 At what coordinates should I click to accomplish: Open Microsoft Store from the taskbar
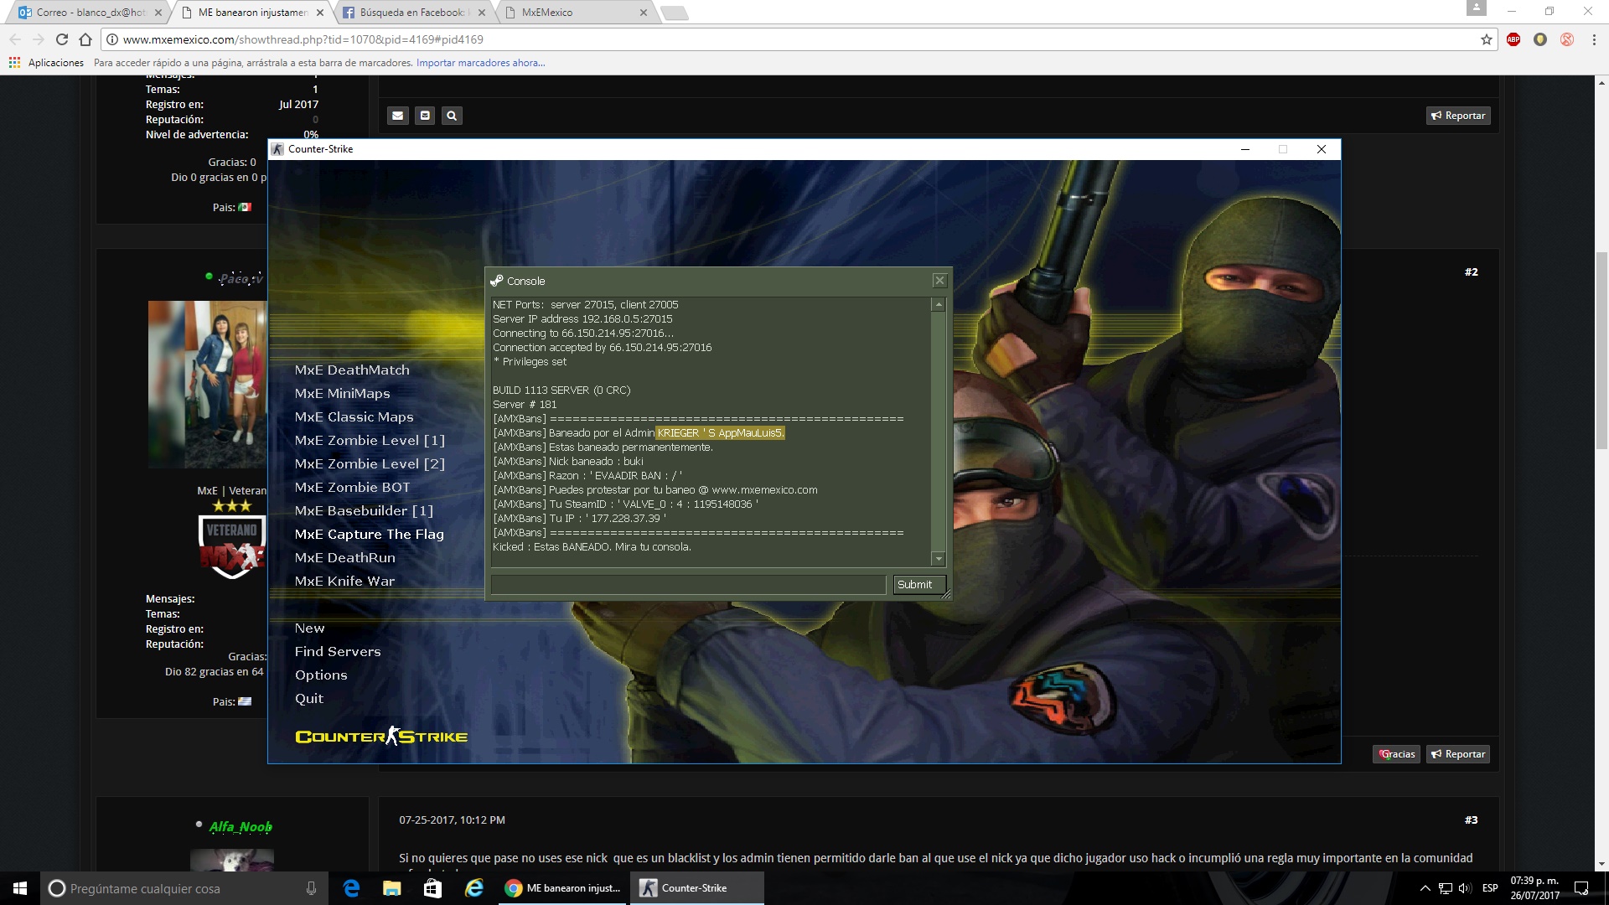(432, 888)
